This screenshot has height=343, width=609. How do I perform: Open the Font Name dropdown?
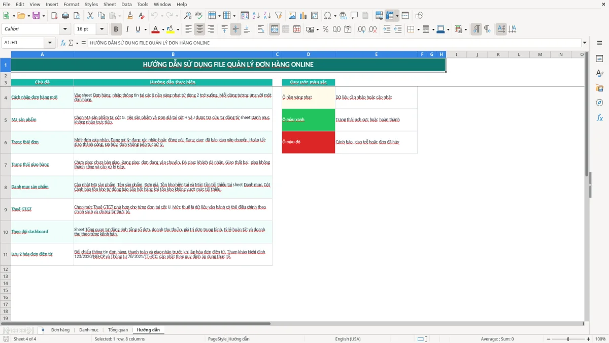(x=65, y=29)
